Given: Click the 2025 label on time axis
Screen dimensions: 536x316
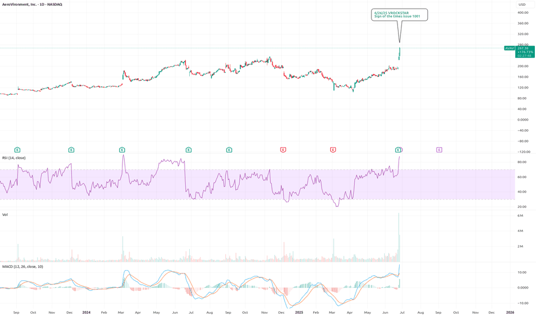Looking at the screenshot, I should (298, 312).
